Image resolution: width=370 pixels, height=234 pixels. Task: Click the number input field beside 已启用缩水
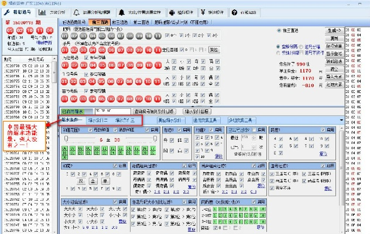112,111
